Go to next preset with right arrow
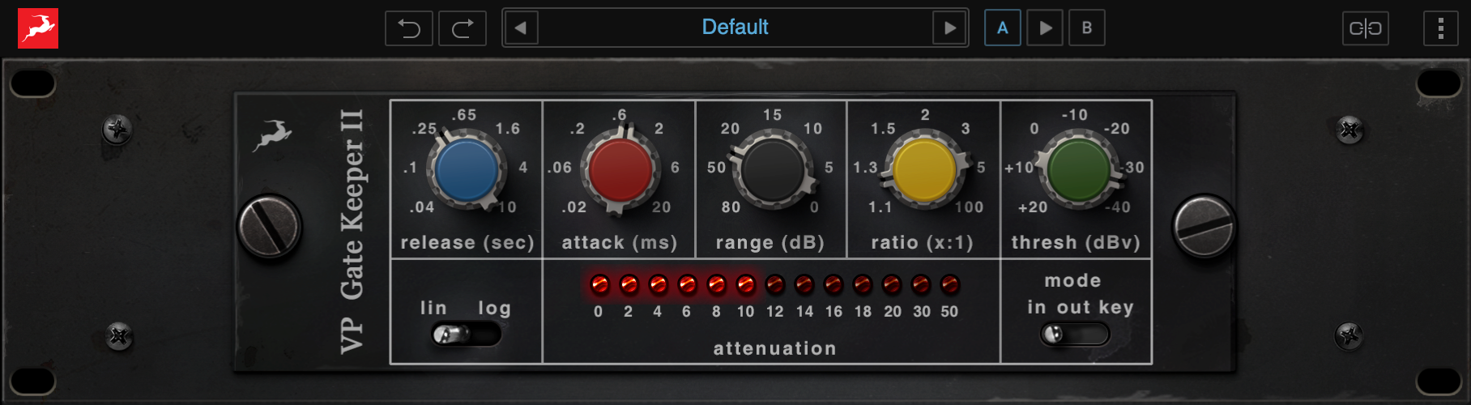This screenshot has width=1471, height=405. click(949, 28)
